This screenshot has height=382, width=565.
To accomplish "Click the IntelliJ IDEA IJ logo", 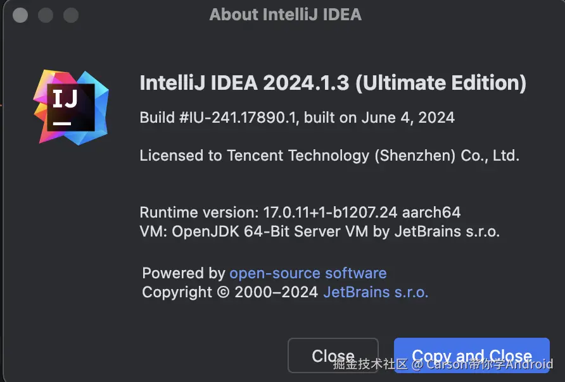I will pyautogui.click(x=71, y=107).
